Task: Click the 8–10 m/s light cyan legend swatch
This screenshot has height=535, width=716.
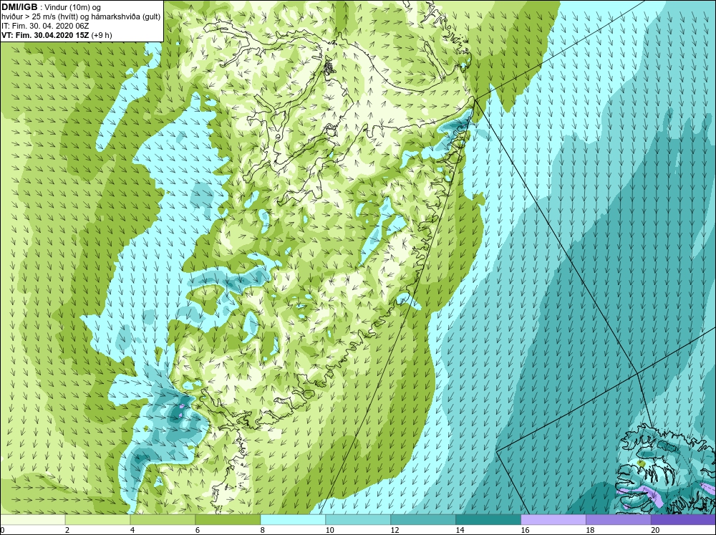Action: coord(293,519)
